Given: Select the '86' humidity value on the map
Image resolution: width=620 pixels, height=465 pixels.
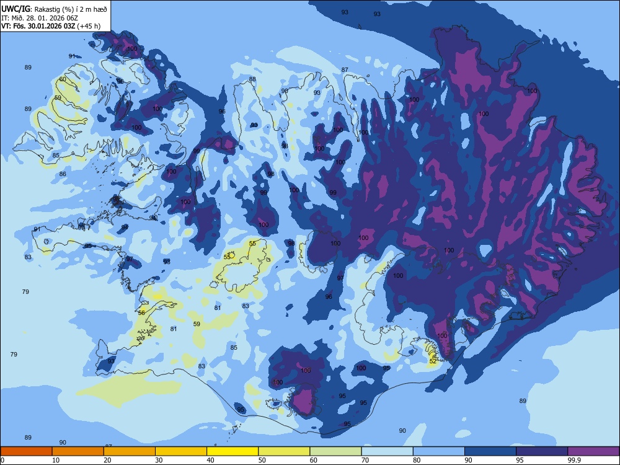Looking at the screenshot, I should point(63,174).
